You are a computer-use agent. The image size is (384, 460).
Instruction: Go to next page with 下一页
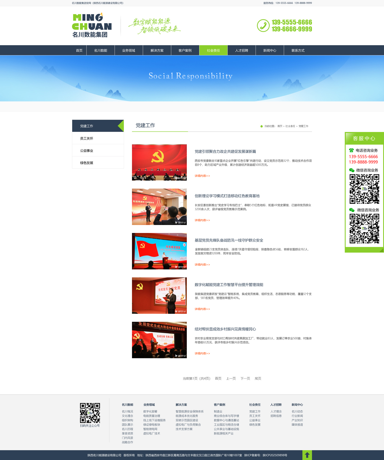click(x=245, y=379)
